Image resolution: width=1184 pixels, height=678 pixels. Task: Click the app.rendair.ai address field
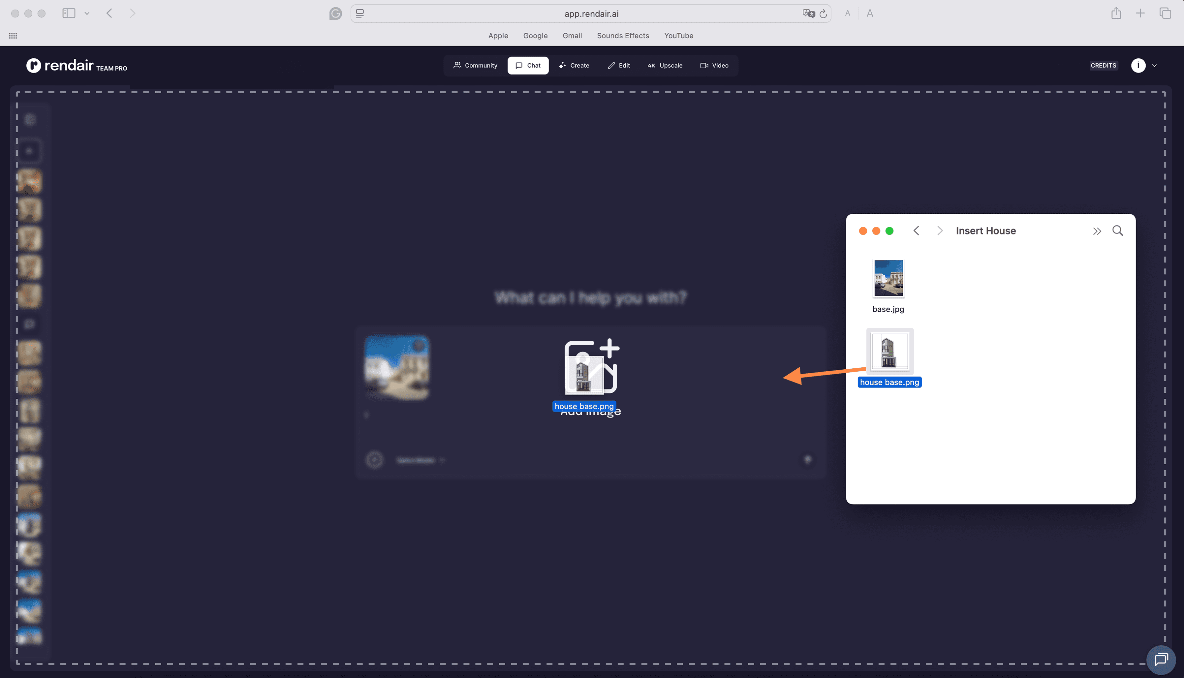pyautogui.click(x=591, y=14)
